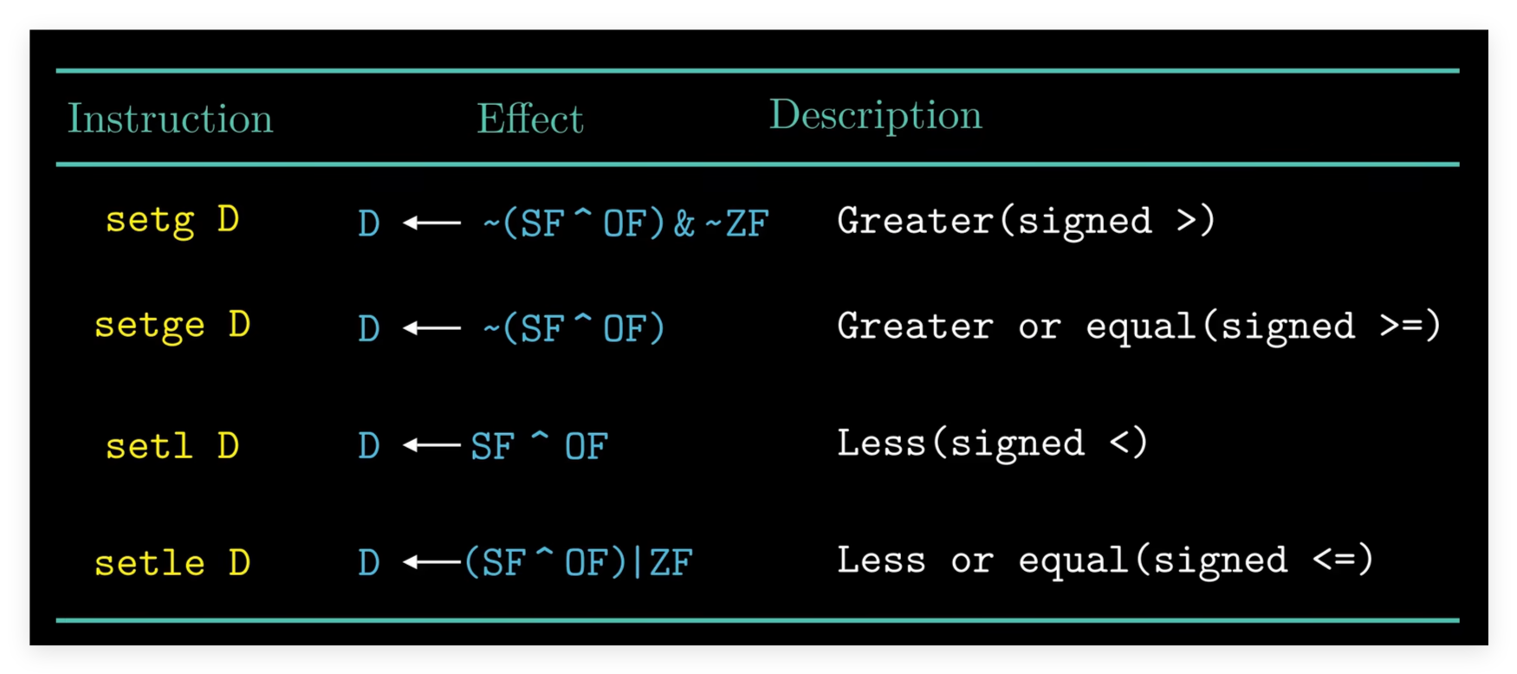The height and width of the screenshot is (674, 1517).
Task: Click the arrow in the setl row
Action: [432, 446]
